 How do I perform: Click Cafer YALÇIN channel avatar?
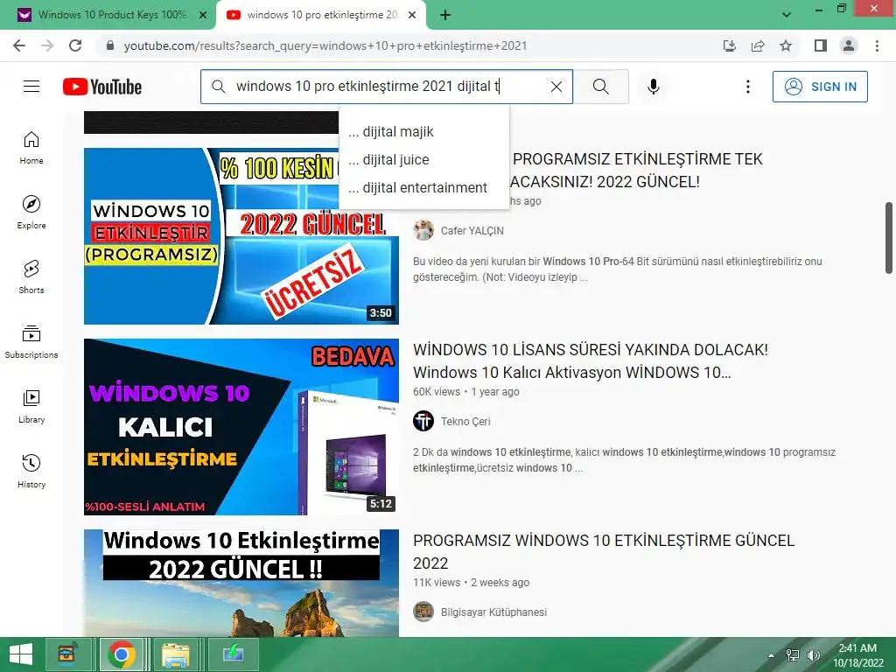coord(423,230)
